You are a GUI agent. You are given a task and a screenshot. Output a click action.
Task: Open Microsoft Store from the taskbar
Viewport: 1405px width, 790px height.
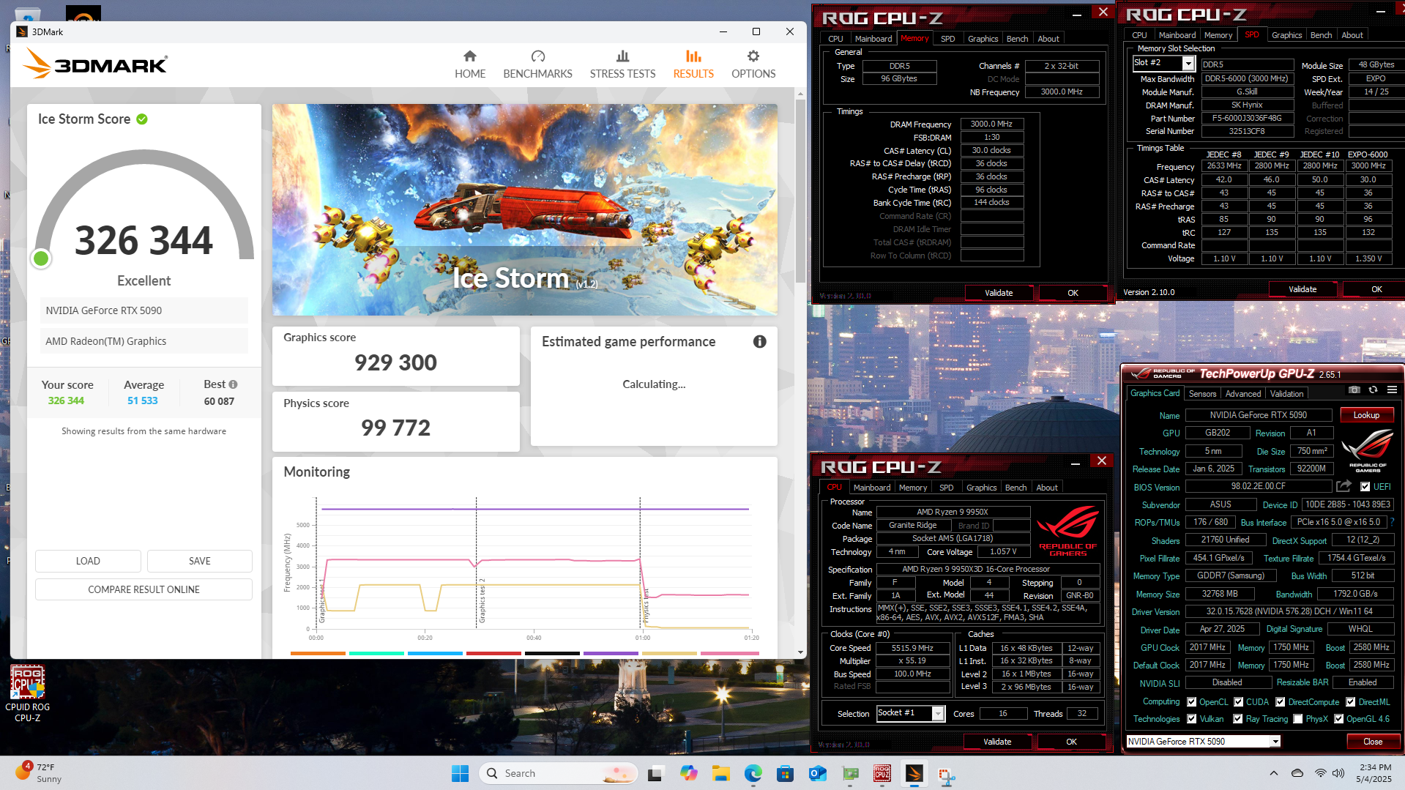[x=785, y=773]
